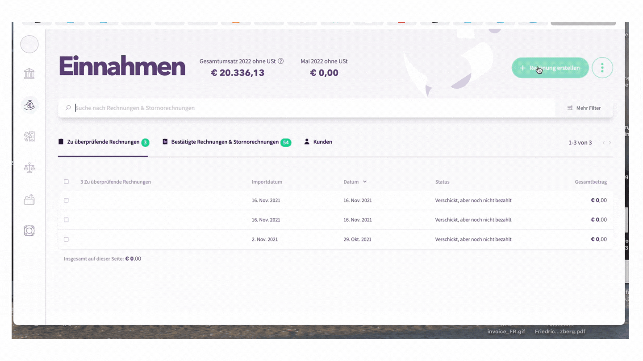Click the folder upload sidebar icon
This screenshot has width=643, height=361.
tap(29, 200)
